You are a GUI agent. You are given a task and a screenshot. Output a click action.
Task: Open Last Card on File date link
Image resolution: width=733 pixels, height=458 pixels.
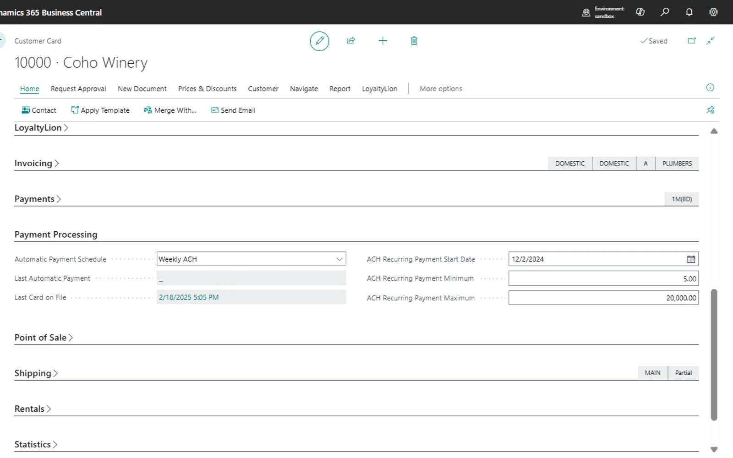[x=189, y=298]
